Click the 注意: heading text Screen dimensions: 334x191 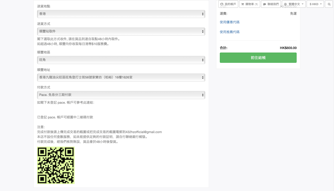point(41,127)
